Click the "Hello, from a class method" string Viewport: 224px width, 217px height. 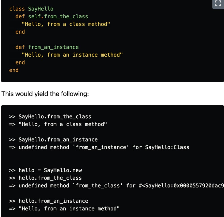[x=66, y=24]
